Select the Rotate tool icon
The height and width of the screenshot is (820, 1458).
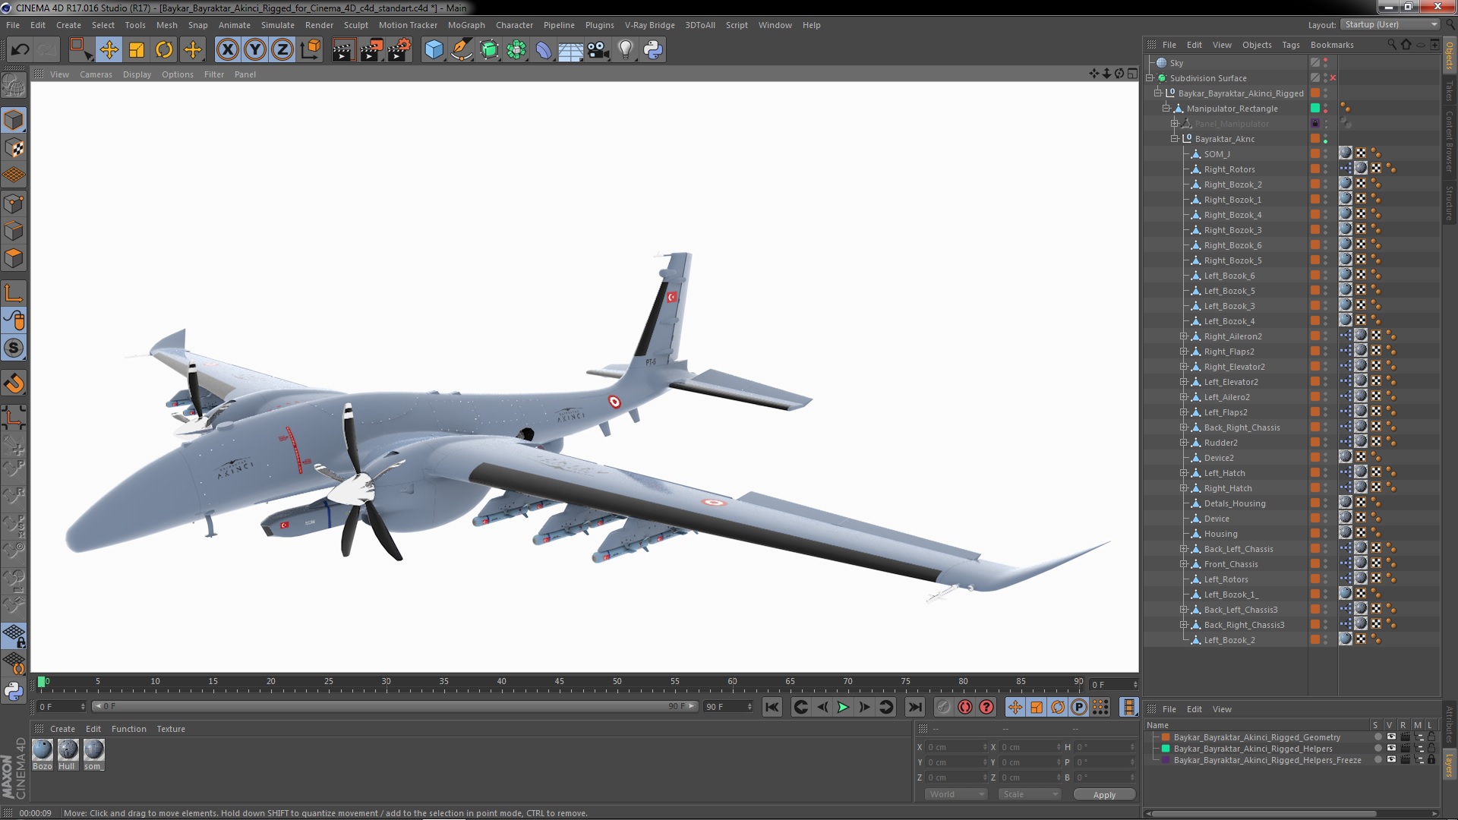(x=164, y=50)
